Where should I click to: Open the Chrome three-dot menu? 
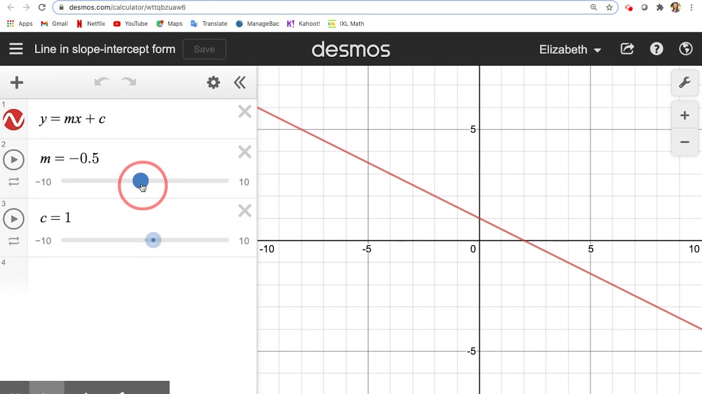pyautogui.click(x=693, y=7)
